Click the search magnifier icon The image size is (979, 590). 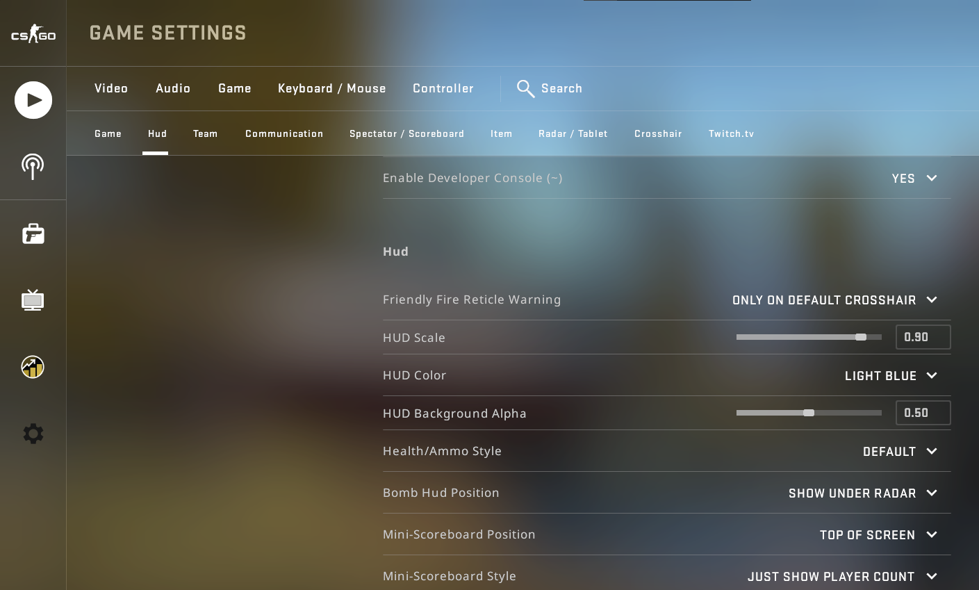(526, 89)
